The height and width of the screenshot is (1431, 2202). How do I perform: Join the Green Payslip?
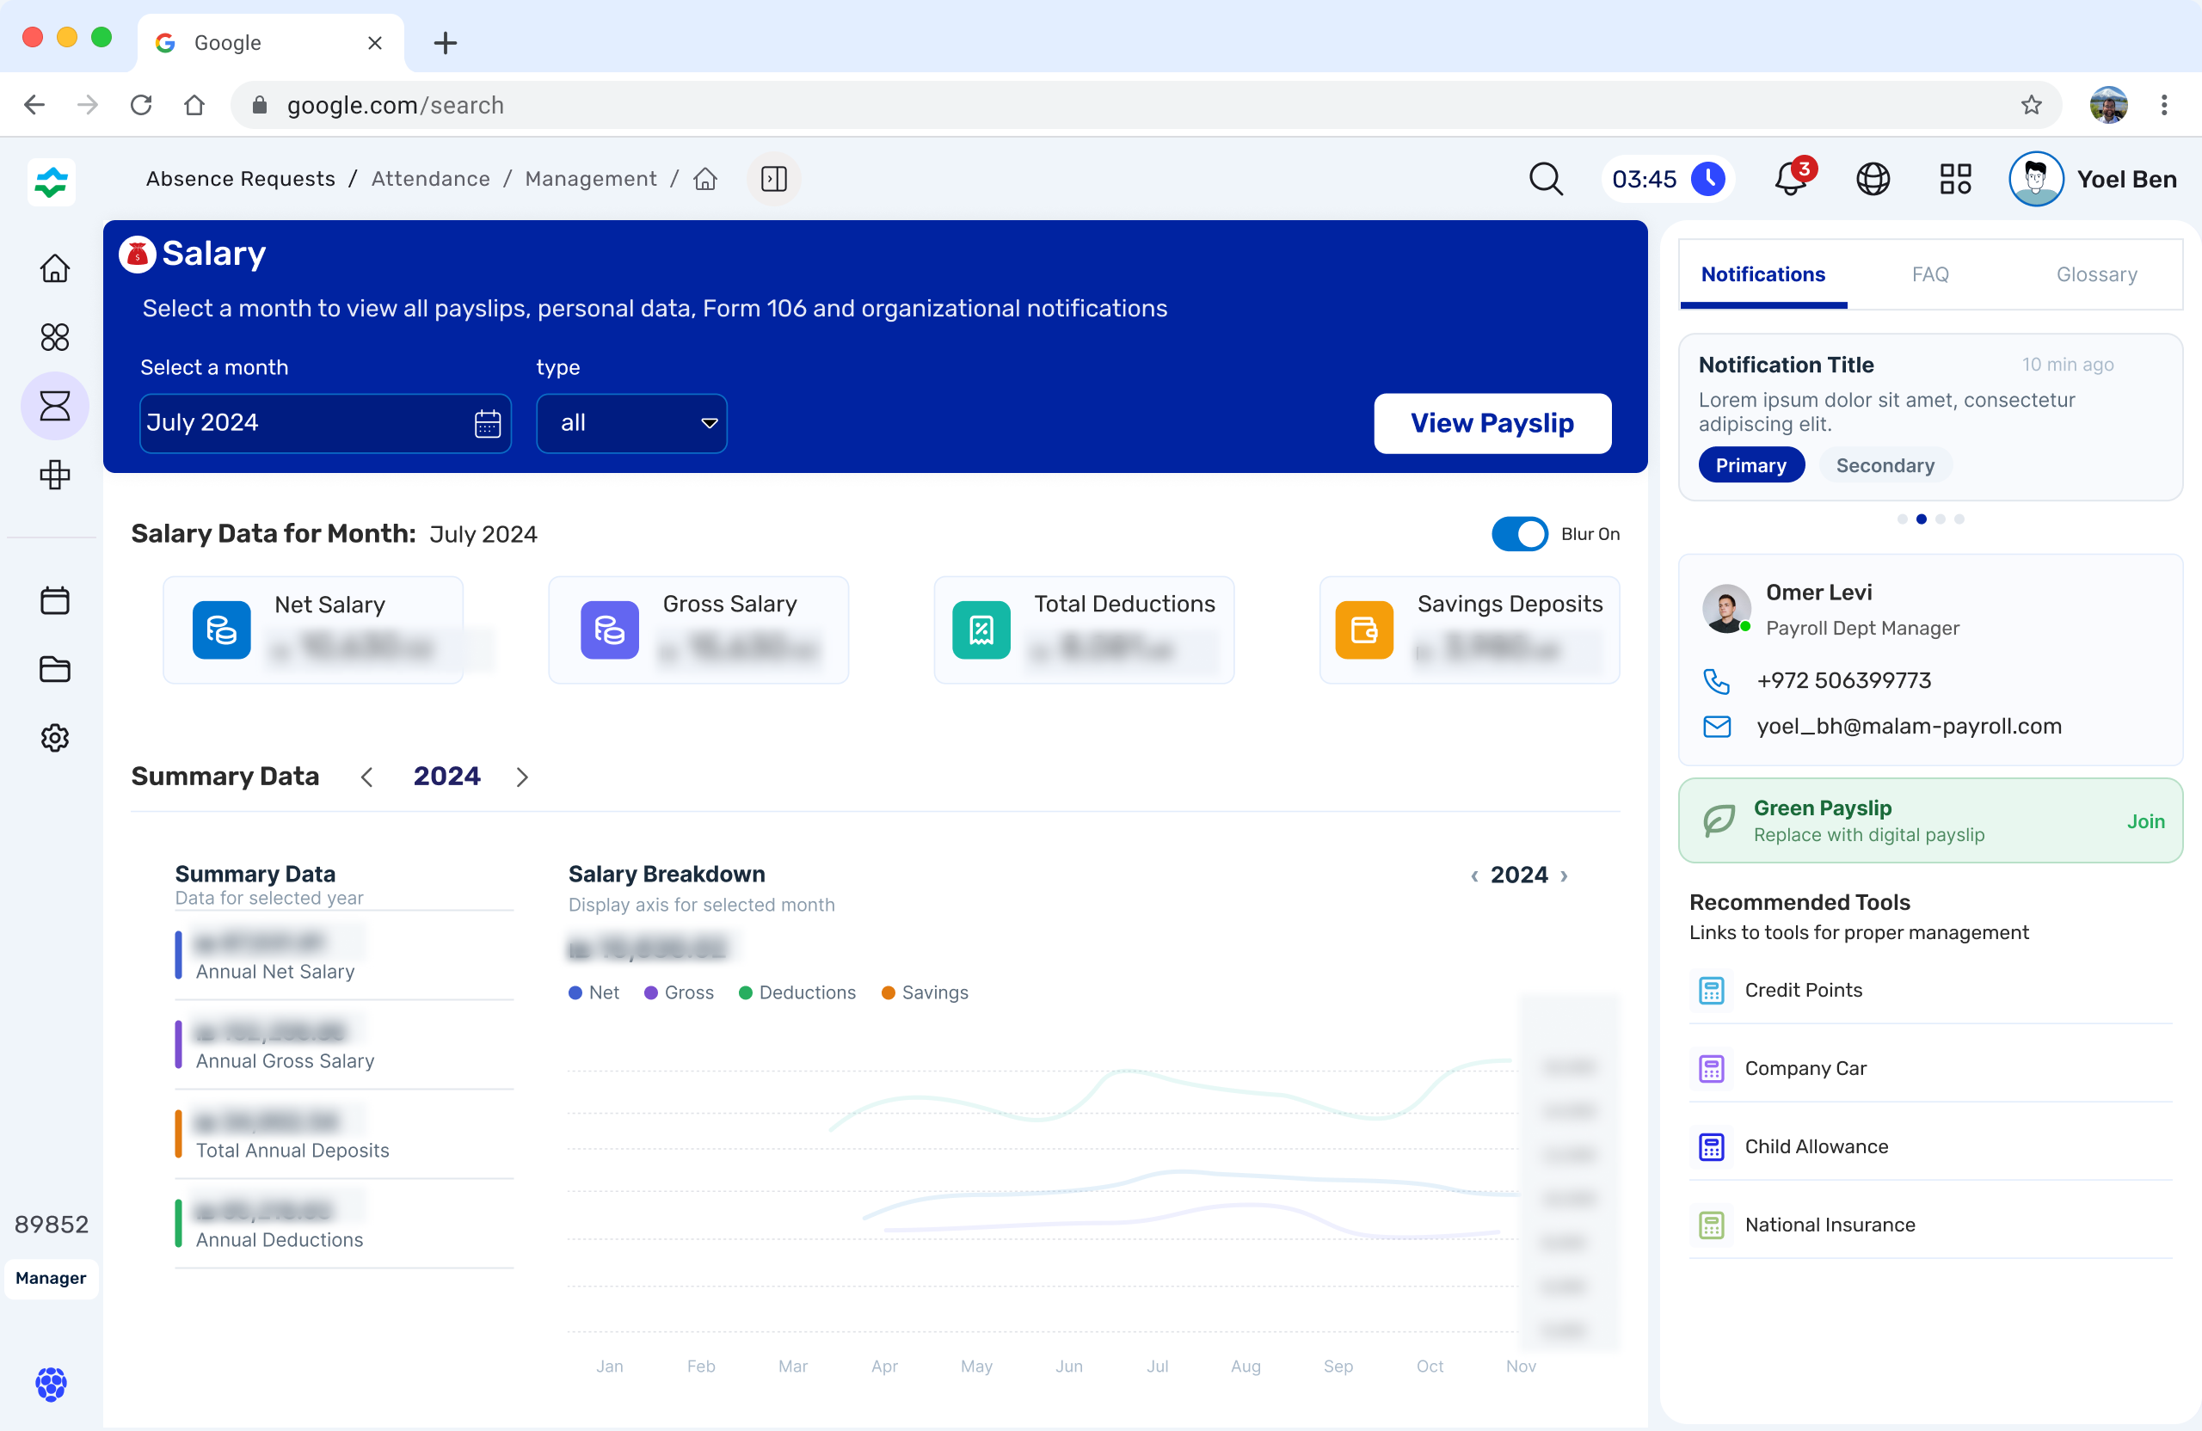coord(2144,821)
